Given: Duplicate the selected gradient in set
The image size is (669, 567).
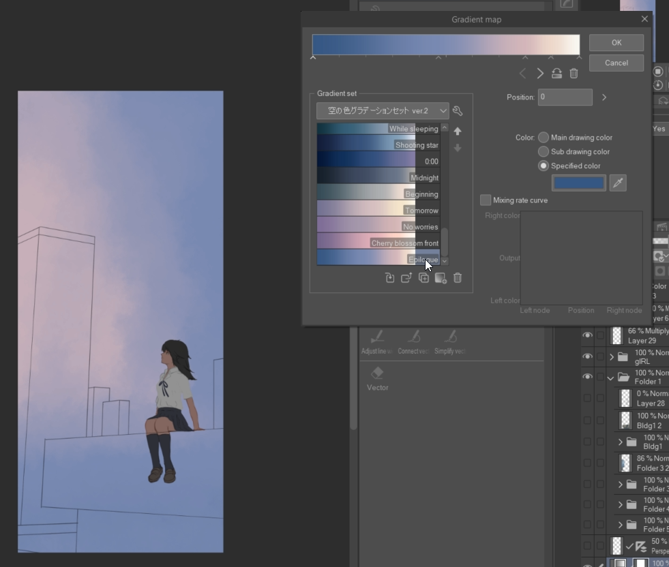Looking at the screenshot, I should pyautogui.click(x=423, y=278).
